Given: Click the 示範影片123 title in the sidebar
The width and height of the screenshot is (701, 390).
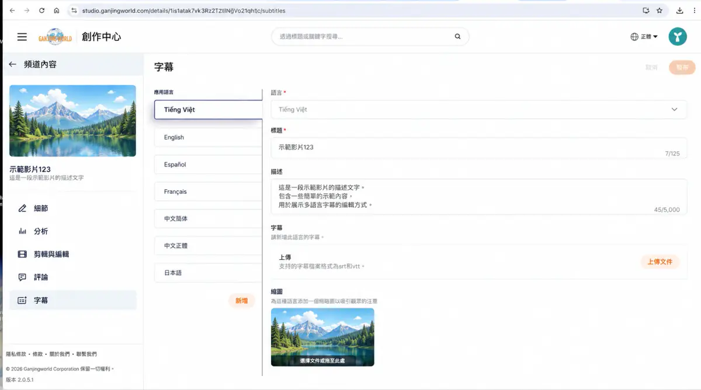Looking at the screenshot, I should pos(30,169).
